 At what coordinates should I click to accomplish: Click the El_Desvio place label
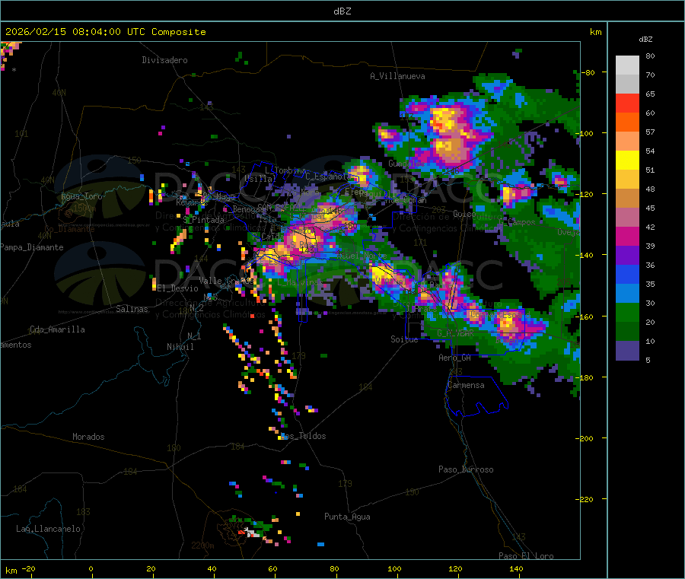pyautogui.click(x=178, y=288)
